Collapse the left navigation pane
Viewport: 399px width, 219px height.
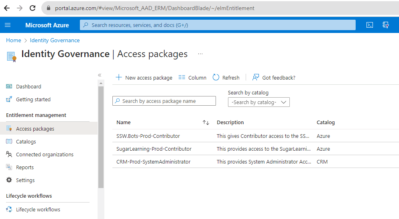100,75
